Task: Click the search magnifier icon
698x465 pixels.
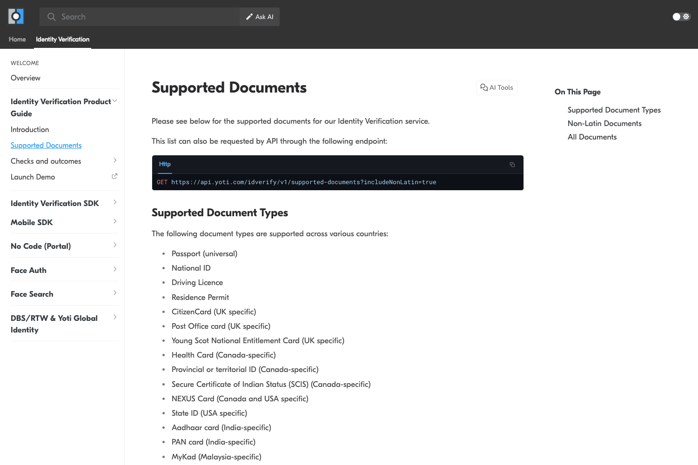Action: click(x=52, y=17)
